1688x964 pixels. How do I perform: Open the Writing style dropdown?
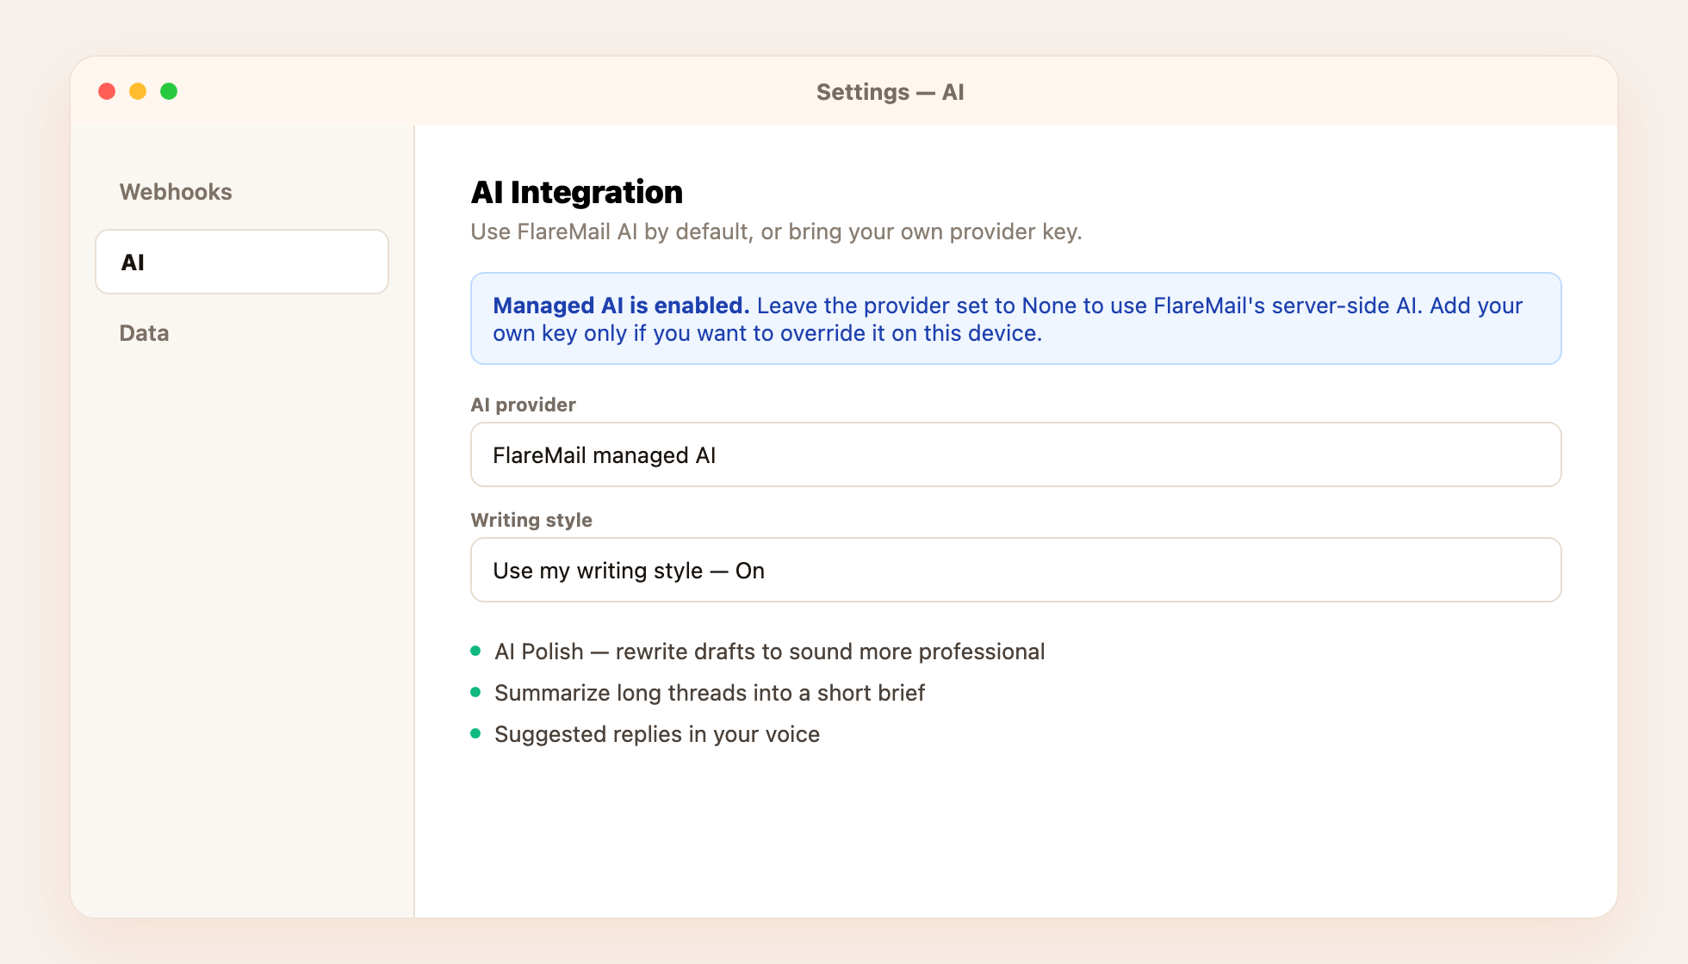click(x=1015, y=570)
